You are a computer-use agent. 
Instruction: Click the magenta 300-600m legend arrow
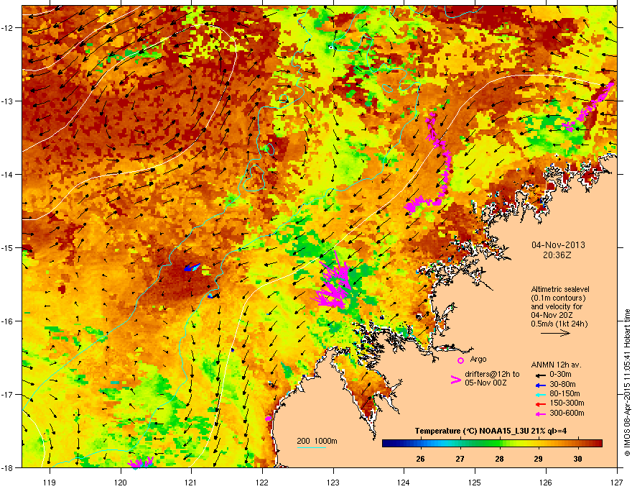click(539, 414)
